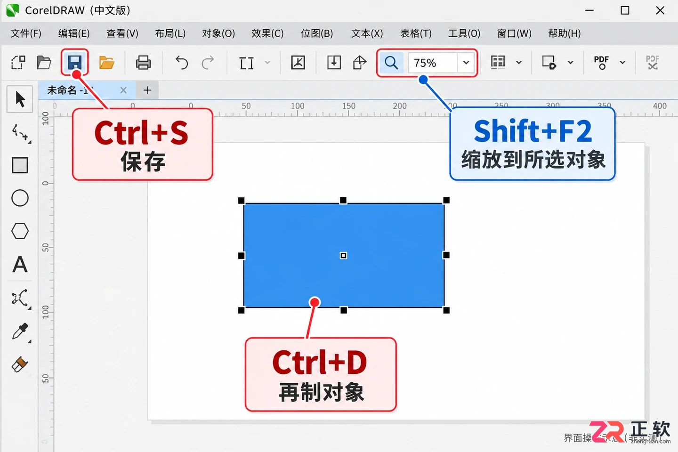
Task: Select the Ellipse tool
Action: pos(20,198)
